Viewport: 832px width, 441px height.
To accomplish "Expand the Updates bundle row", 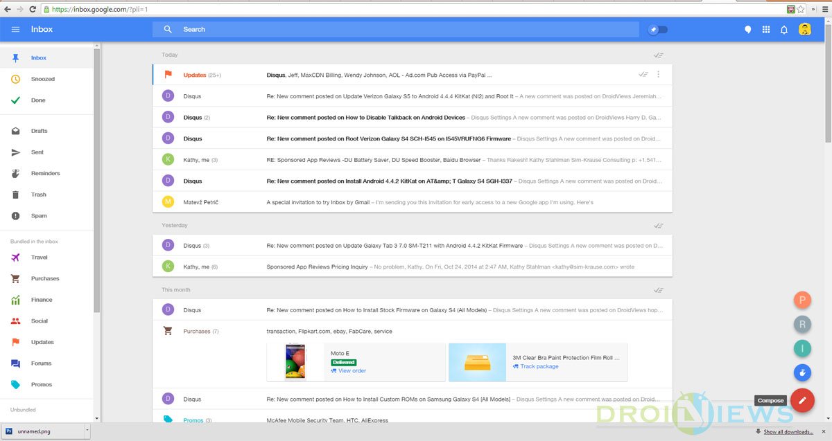I will [x=413, y=75].
